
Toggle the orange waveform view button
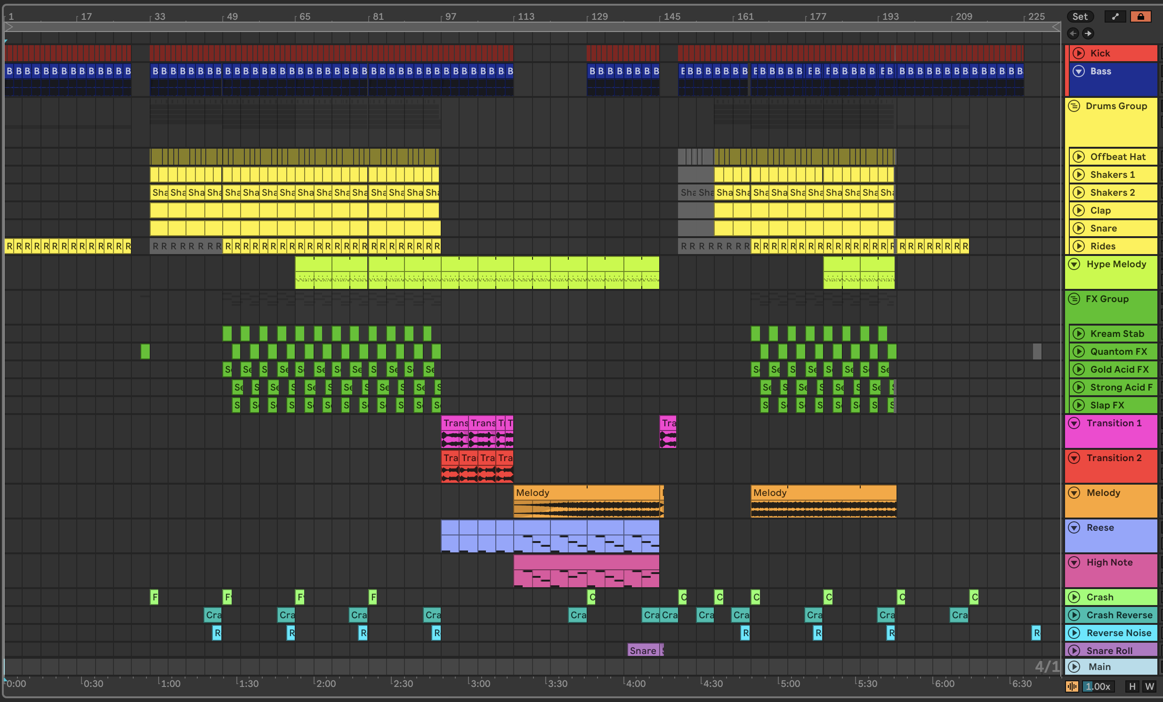(1072, 686)
